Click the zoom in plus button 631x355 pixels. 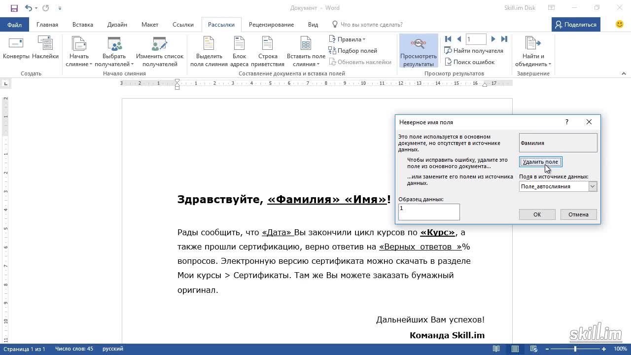click(604, 349)
